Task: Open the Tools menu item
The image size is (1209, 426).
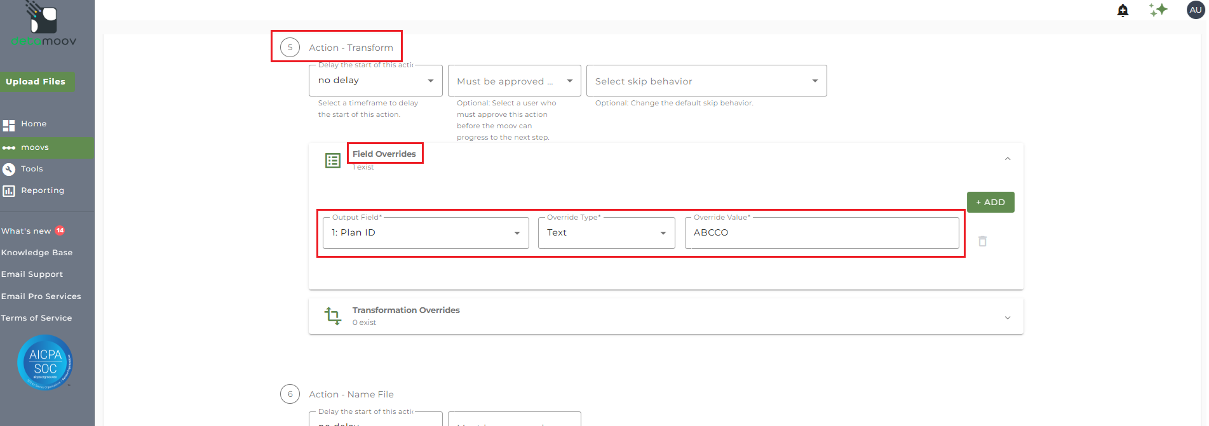Action: 32,169
